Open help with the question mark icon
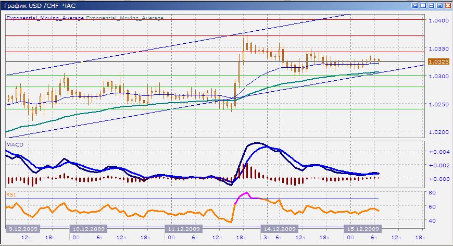The width and height of the screenshot is (453, 246). pyautogui.click(x=415, y=6)
